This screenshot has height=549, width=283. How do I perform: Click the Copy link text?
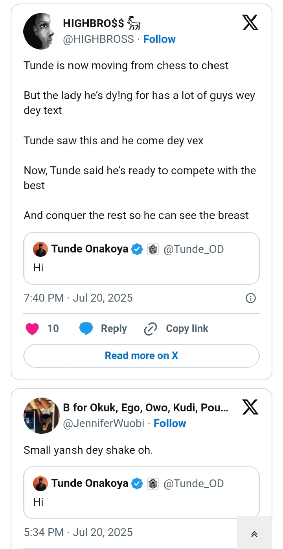point(187,329)
